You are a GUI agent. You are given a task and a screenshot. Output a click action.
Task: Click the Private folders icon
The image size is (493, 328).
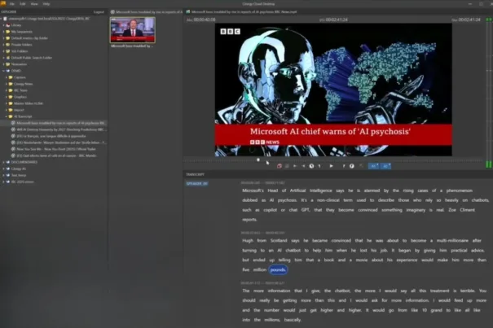click(x=8, y=45)
